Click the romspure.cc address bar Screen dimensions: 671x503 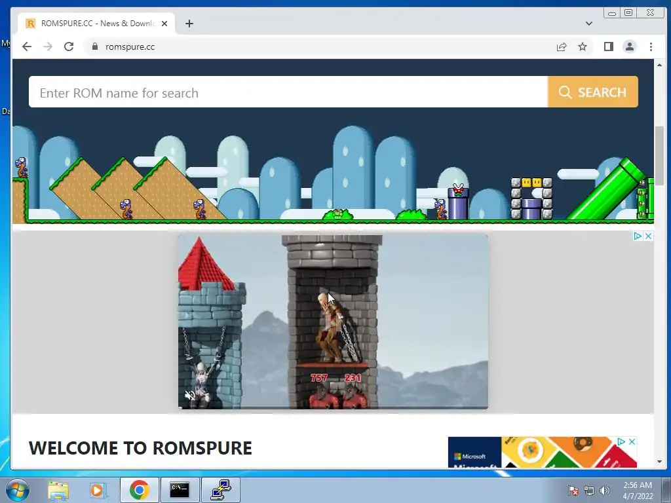(x=325, y=47)
